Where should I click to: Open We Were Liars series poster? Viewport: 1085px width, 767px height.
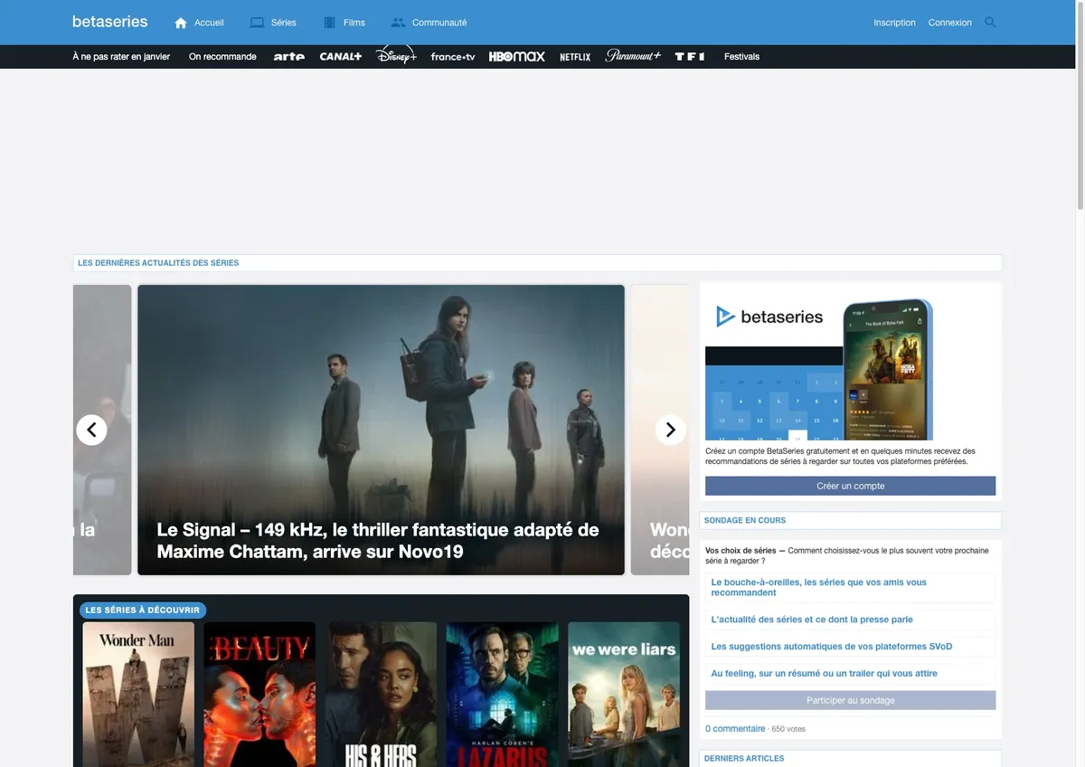click(624, 694)
